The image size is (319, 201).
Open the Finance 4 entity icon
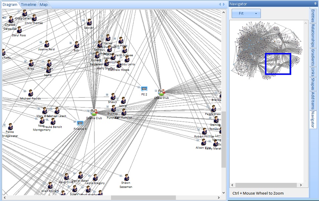pos(80,123)
